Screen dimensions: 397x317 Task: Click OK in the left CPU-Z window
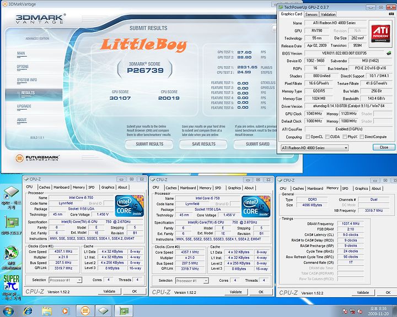pyautogui.click(x=135, y=291)
